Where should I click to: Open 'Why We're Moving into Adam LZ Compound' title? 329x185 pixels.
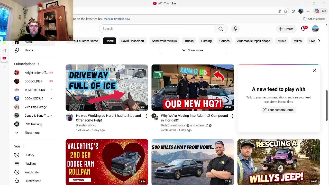coord(194,118)
